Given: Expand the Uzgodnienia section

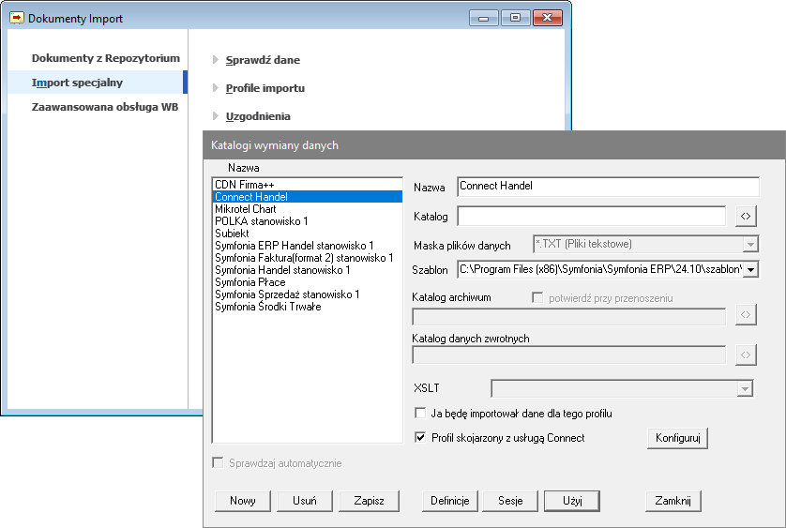Looking at the screenshot, I should tap(257, 116).
